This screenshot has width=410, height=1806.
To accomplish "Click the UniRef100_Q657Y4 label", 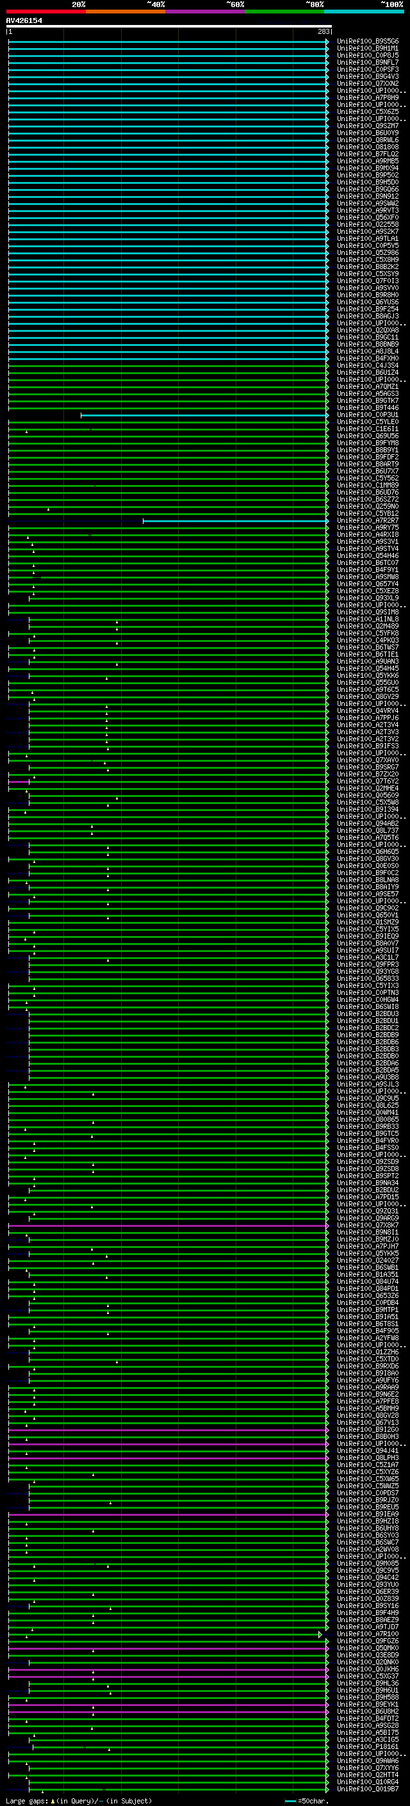I will 368,584.
